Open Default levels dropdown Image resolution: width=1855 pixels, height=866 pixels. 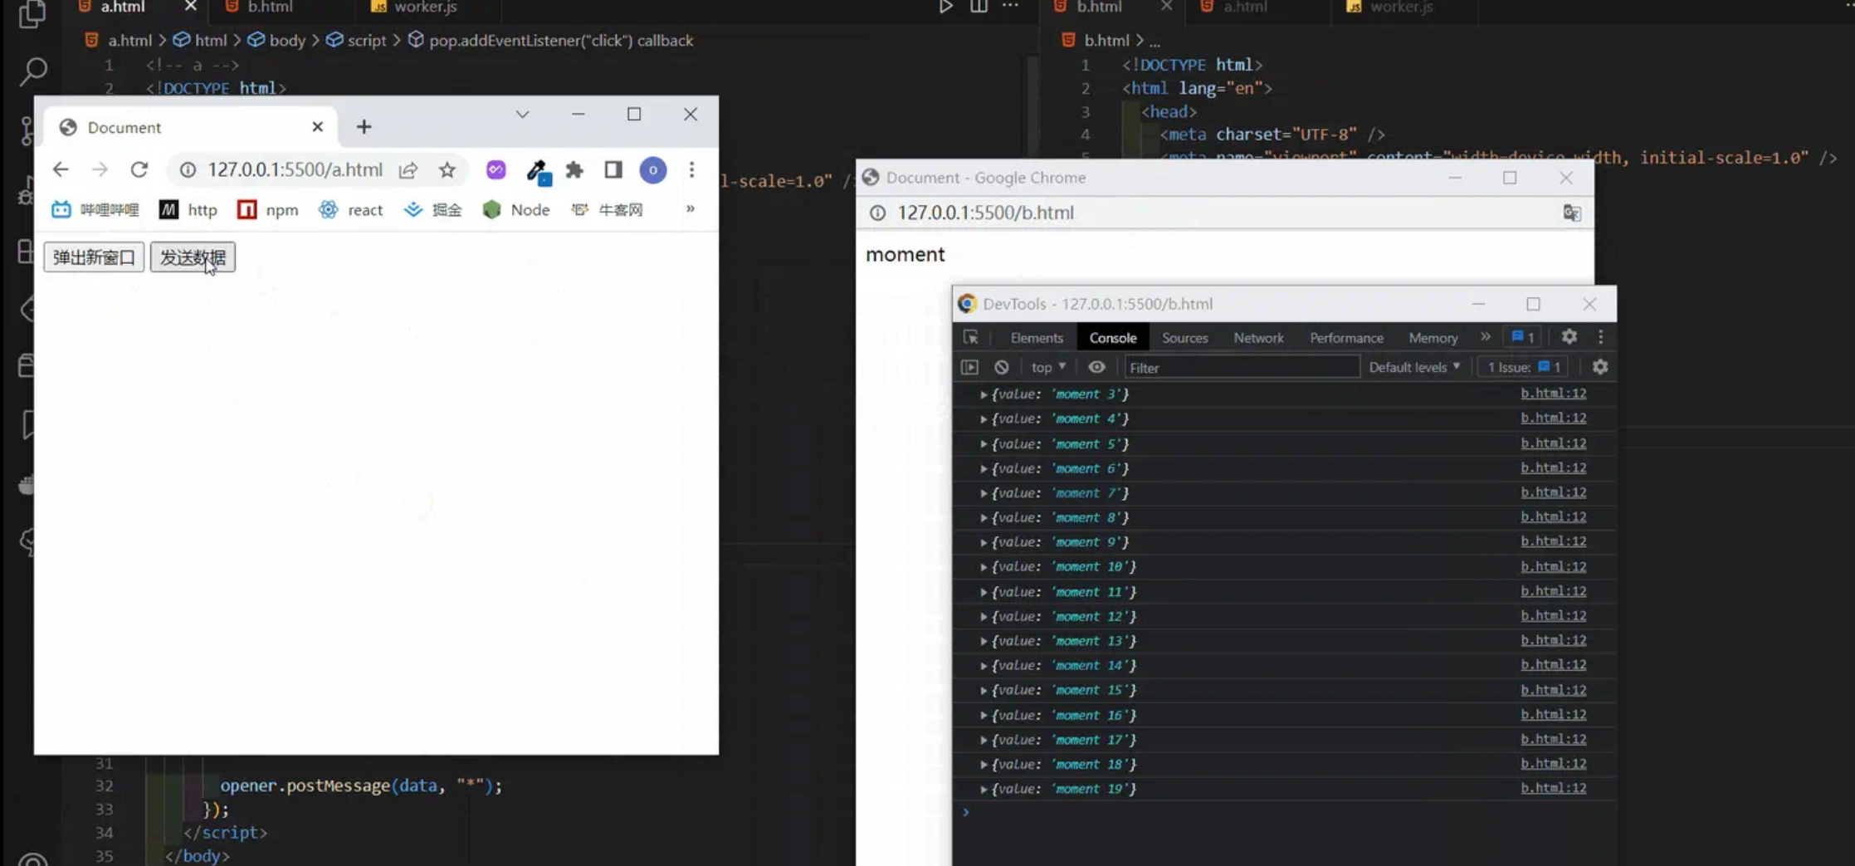coord(1414,367)
